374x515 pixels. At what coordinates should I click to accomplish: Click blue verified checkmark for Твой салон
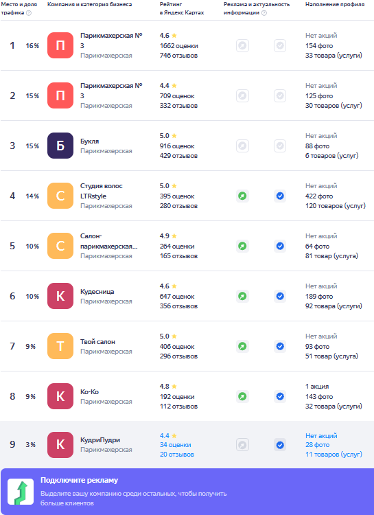[280, 346]
